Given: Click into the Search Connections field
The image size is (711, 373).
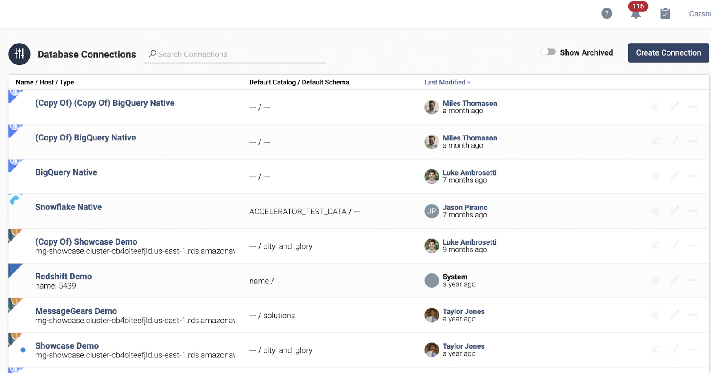Looking at the screenshot, I should (x=235, y=54).
